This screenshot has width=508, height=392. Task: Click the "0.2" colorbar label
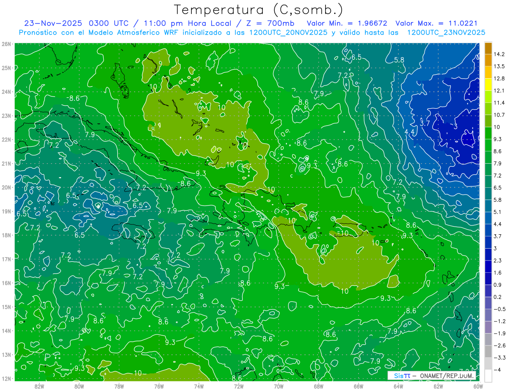click(497, 297)
